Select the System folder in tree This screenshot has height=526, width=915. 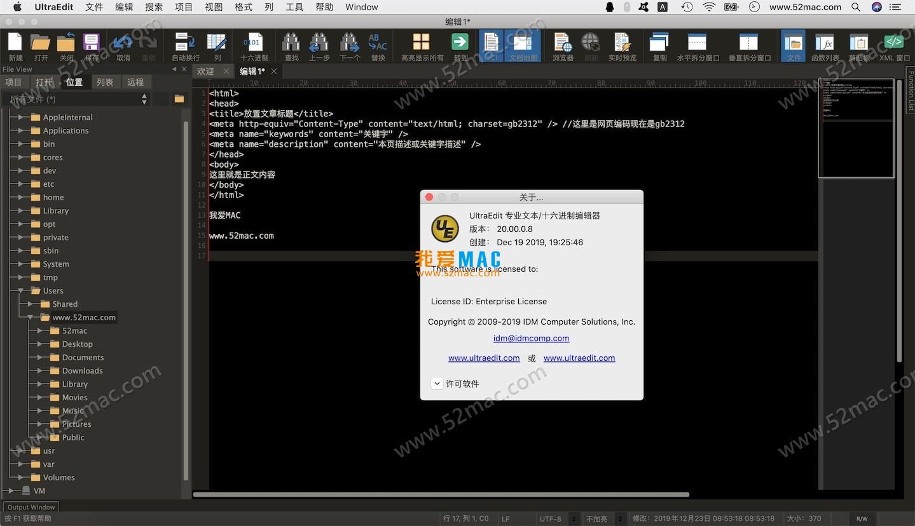coord(56,264)
